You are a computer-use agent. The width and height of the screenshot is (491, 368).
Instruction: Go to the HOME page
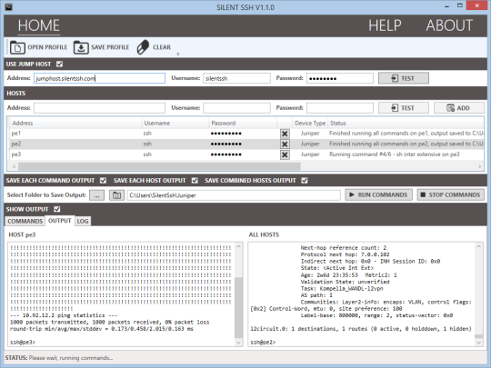[x=39, y=25]
